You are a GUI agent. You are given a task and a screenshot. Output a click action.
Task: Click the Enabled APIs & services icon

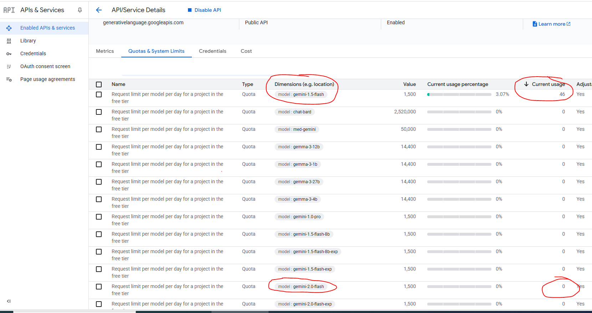9,28
